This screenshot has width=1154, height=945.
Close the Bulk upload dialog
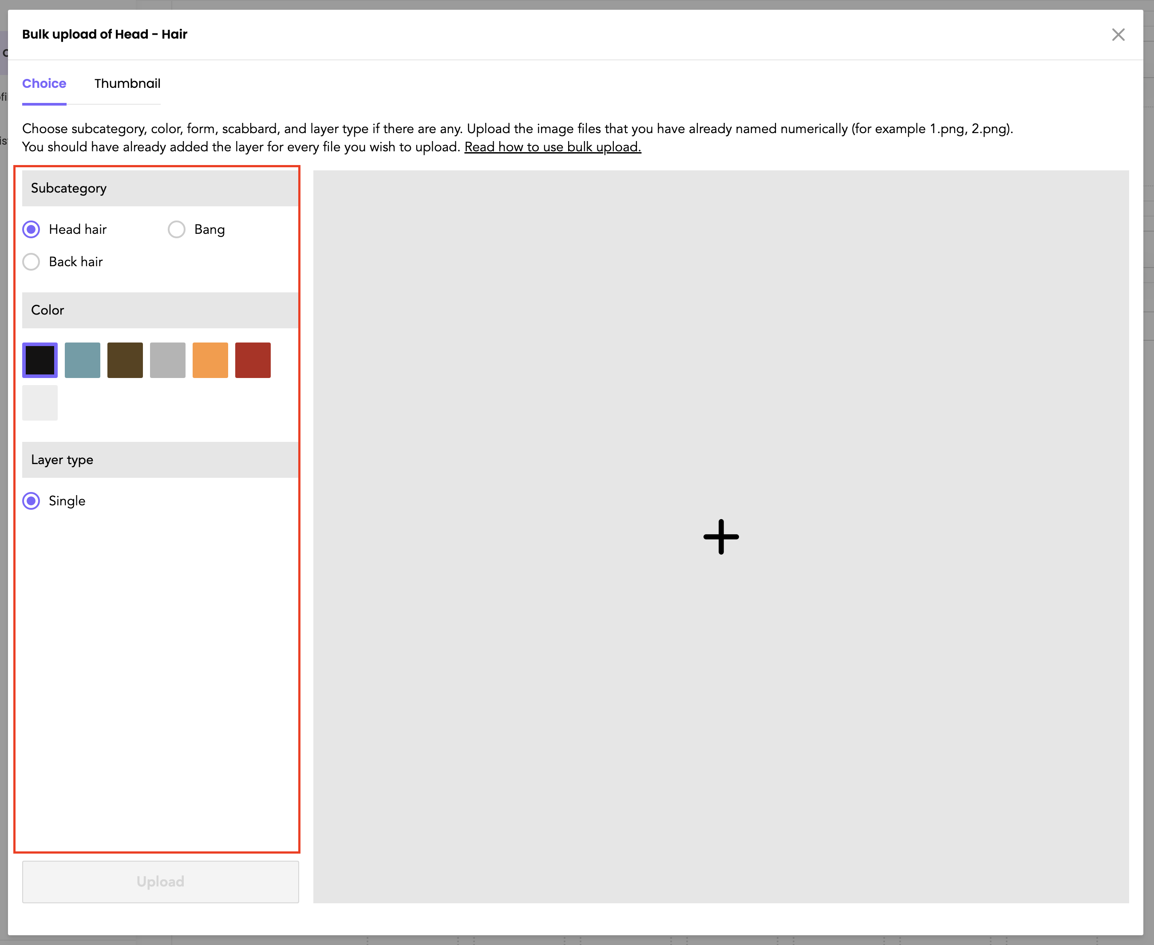(1118, 35)
